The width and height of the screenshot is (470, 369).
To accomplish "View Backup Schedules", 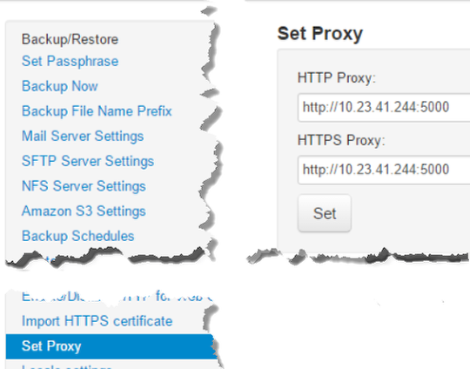I will pyautogui.click(x=77, y=236).
